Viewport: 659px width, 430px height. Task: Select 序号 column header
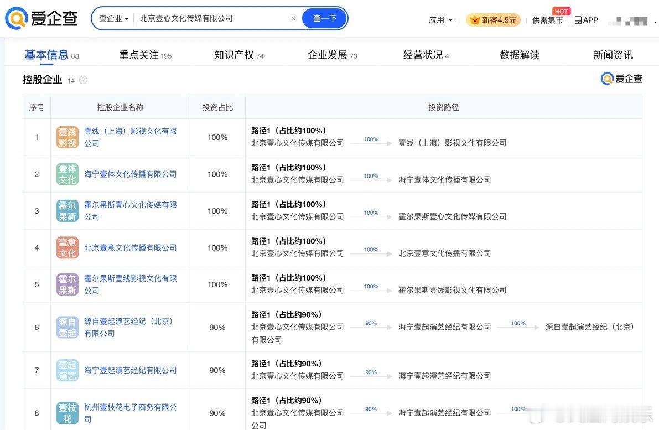coord(37,107)
